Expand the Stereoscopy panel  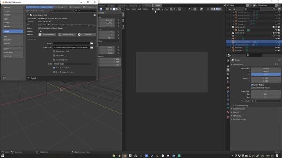[238, 109]
